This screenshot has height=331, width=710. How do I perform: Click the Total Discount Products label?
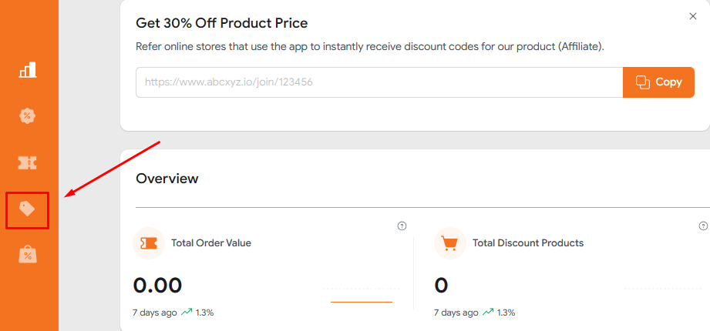[528, 243]
